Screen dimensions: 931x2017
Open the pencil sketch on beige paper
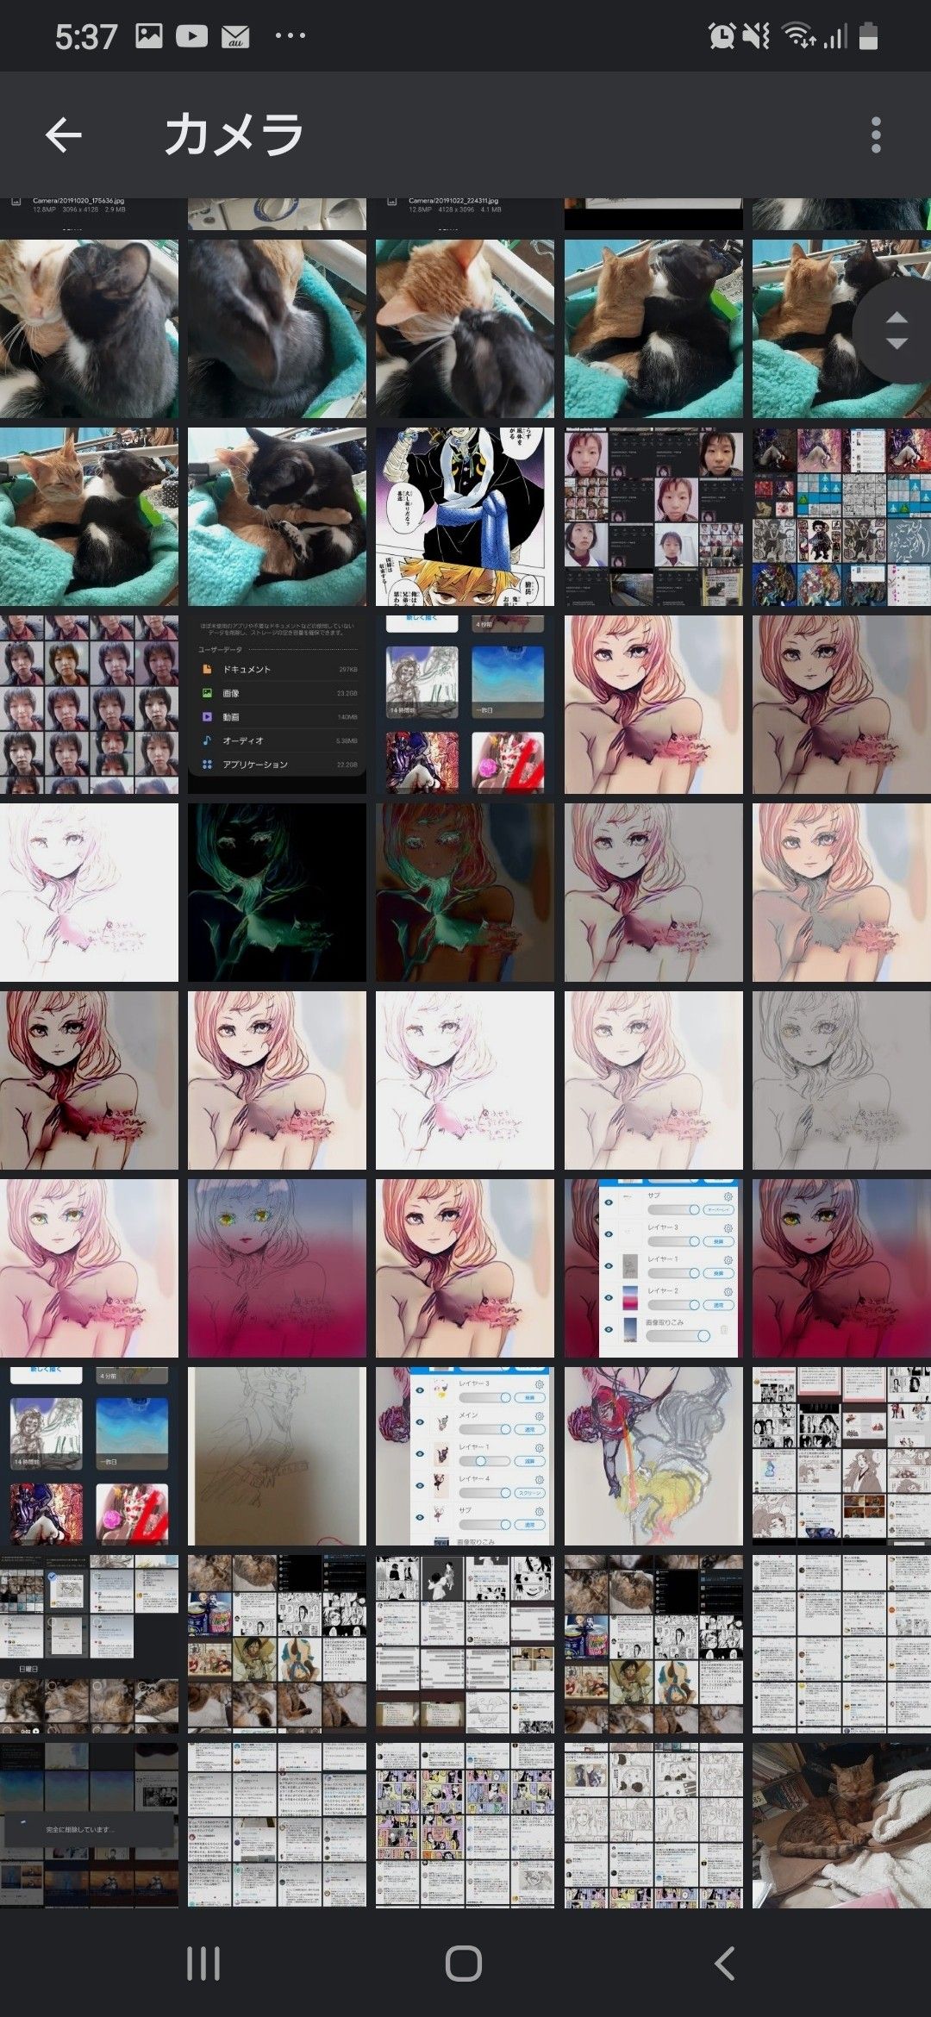point(277,1456)
